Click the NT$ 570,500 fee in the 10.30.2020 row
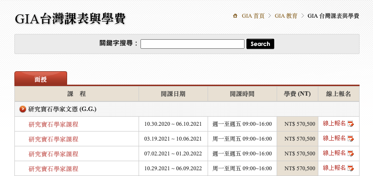373x176 pixels. [300, 124]
